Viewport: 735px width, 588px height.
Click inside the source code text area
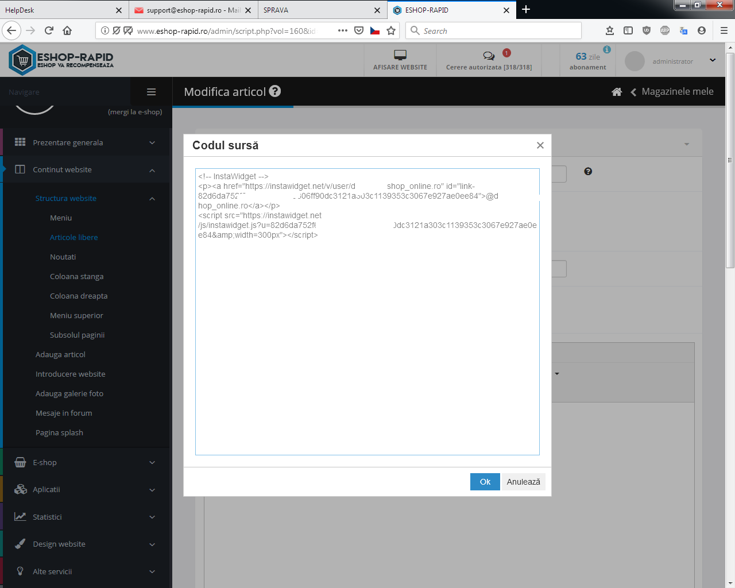(x=367, y=312)
